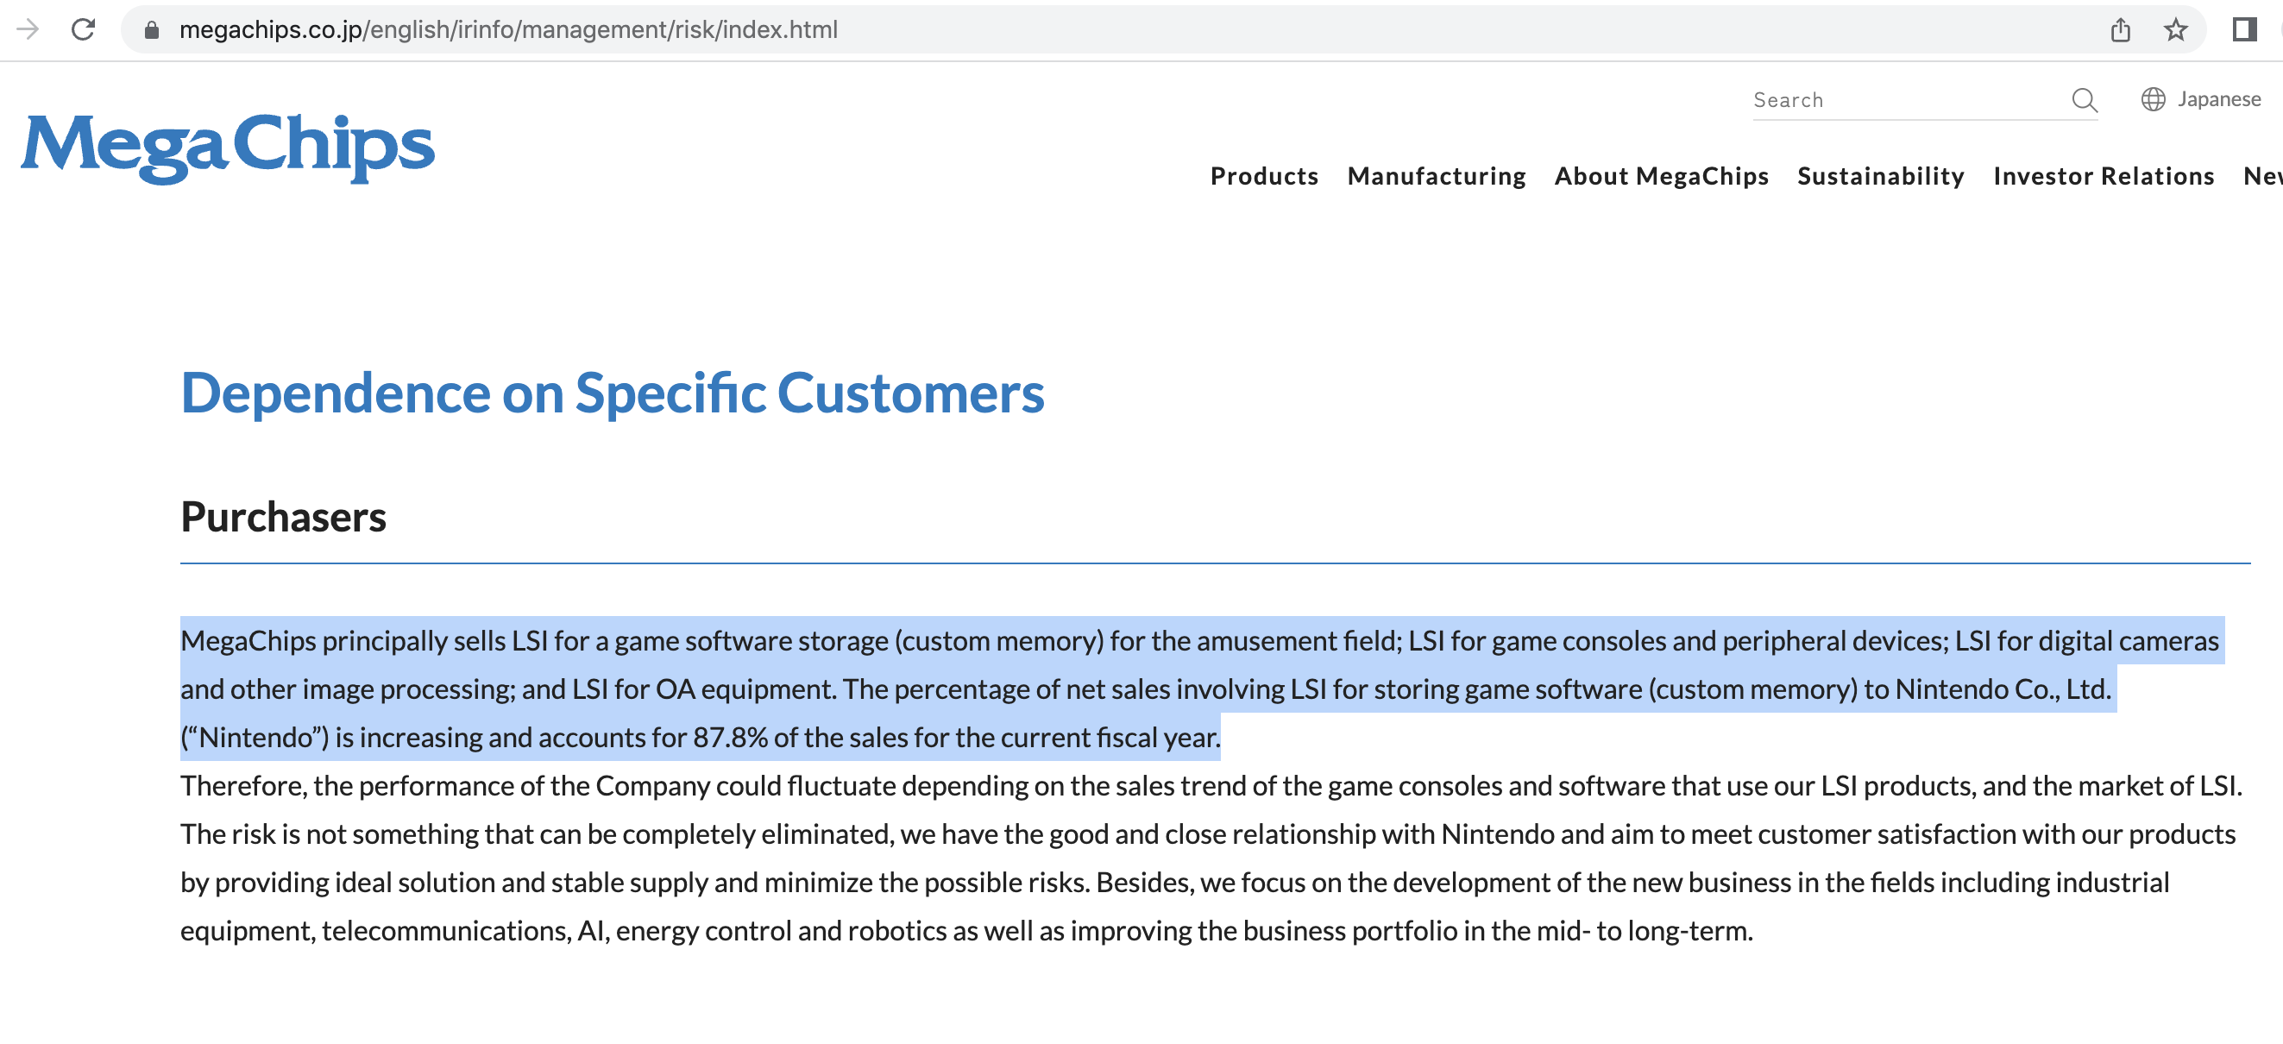Open the Manufacturing menu
This screenshot has height=1044, width=2283.
(x=1436, y=176)
